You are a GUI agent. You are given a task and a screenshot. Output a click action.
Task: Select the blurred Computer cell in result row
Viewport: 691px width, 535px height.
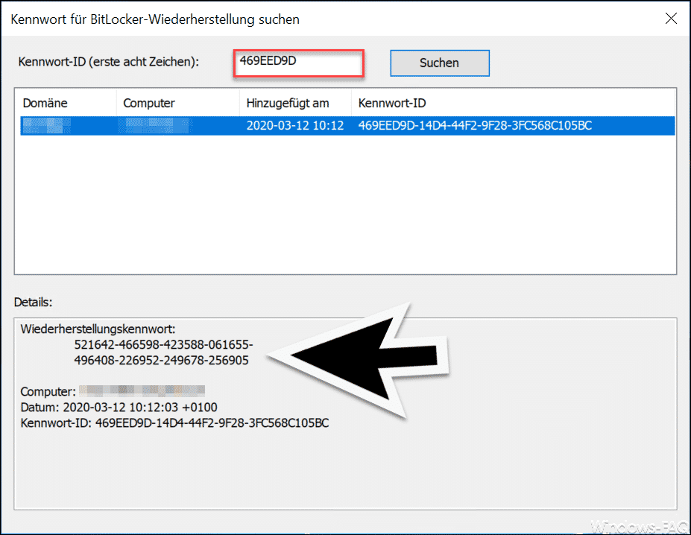155,126
